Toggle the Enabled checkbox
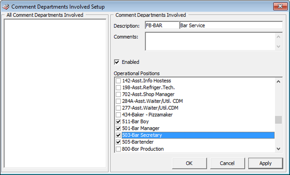 117,62
